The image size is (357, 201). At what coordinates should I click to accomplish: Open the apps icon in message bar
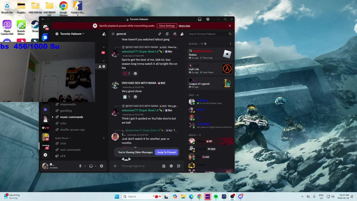pyautogui.click(x=178, y=166)
